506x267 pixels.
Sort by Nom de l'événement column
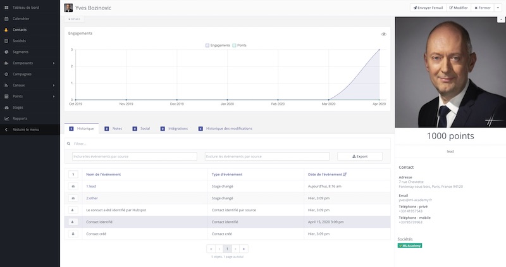click(x=103, y=175)
